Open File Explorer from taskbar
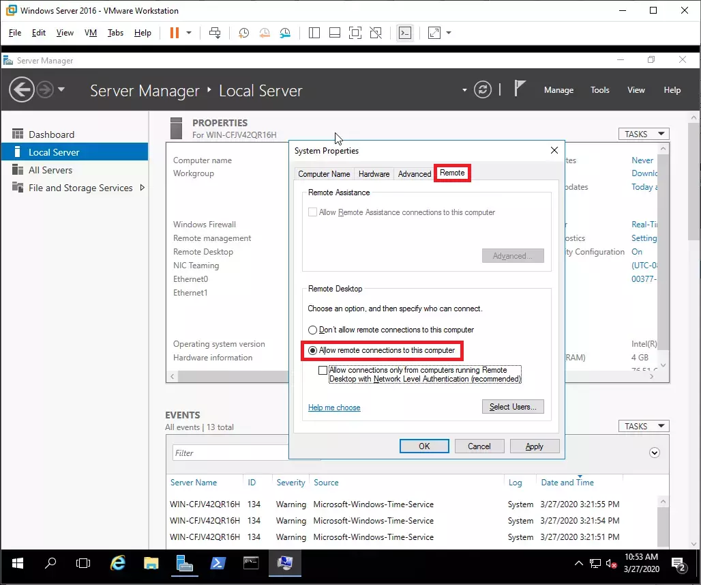Screen dimensions: 701x585 point(151,564)
